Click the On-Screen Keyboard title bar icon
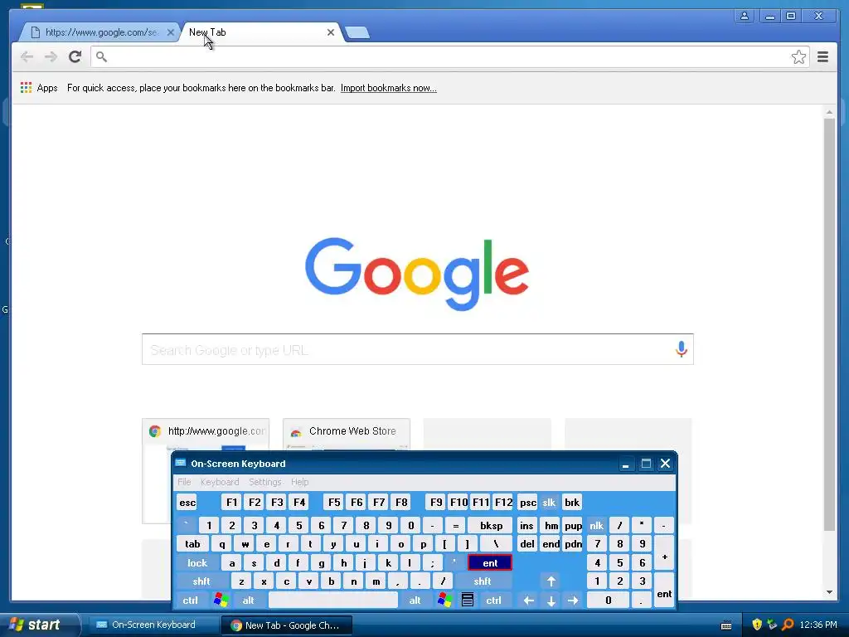 point(181,463)
